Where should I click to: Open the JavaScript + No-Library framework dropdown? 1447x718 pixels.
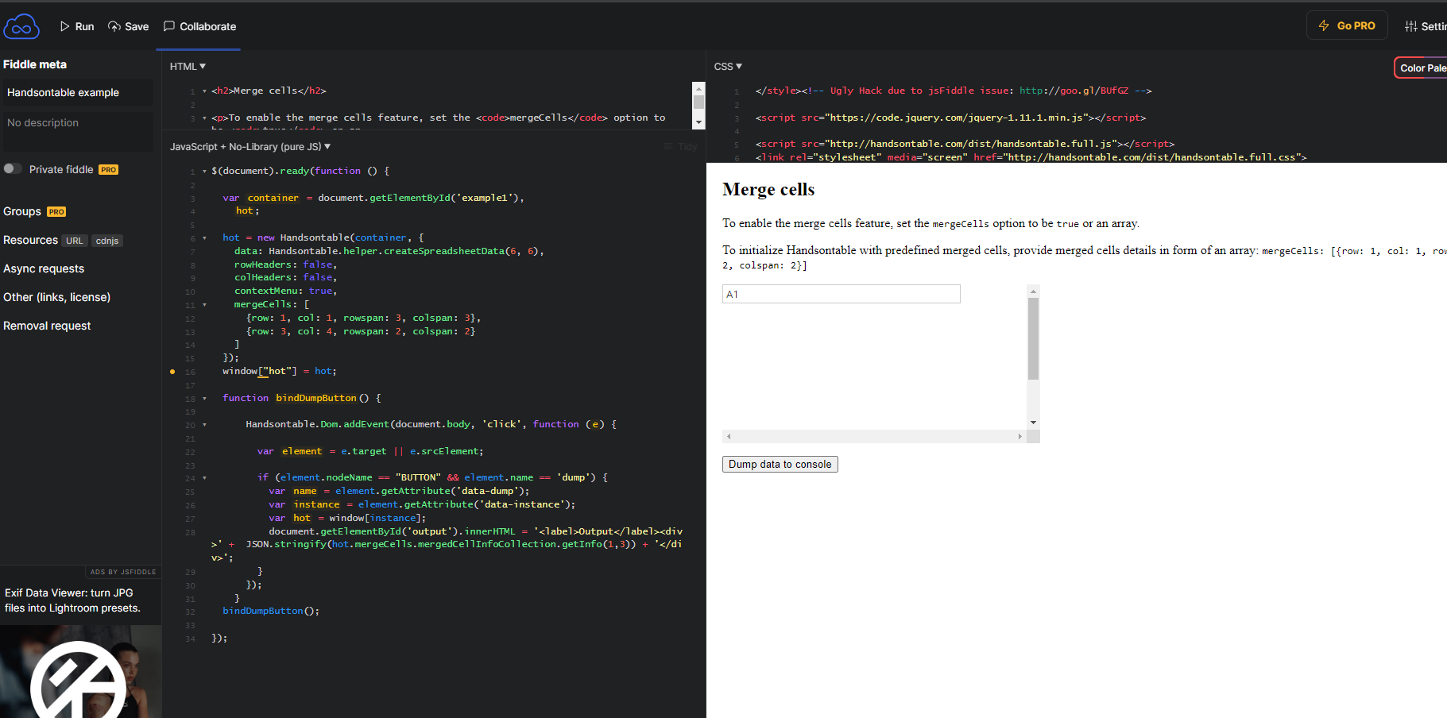tap(250, 147)
